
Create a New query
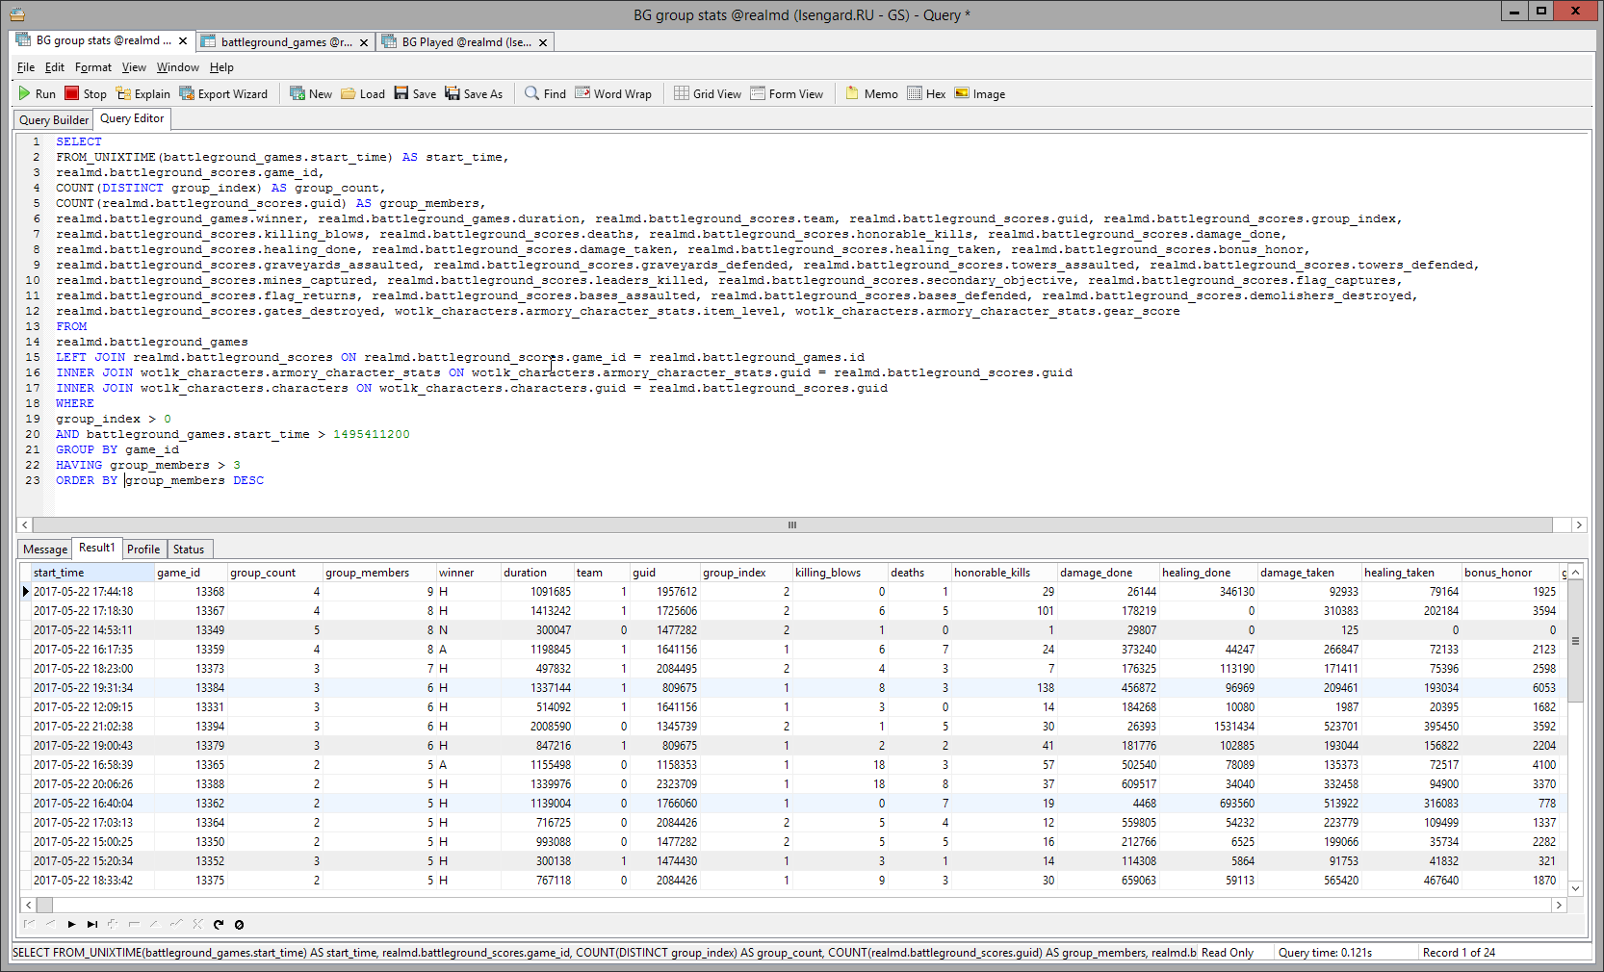tap(310, 93)
